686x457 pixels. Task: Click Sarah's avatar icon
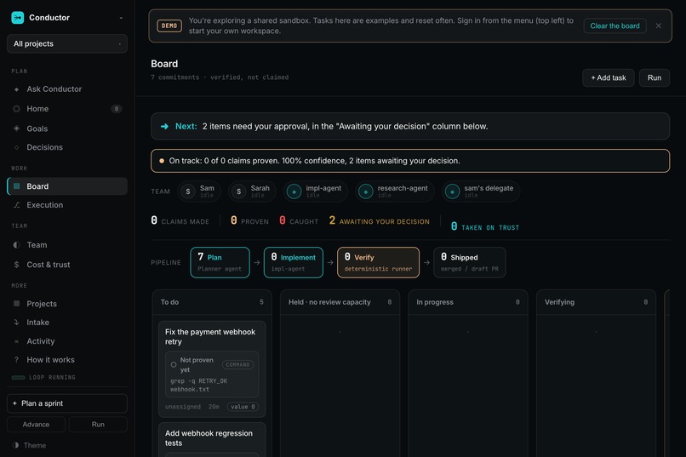point(238,191)
